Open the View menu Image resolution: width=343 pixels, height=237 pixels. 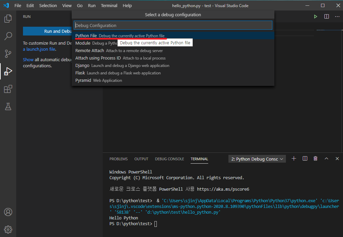coord(67,6)
